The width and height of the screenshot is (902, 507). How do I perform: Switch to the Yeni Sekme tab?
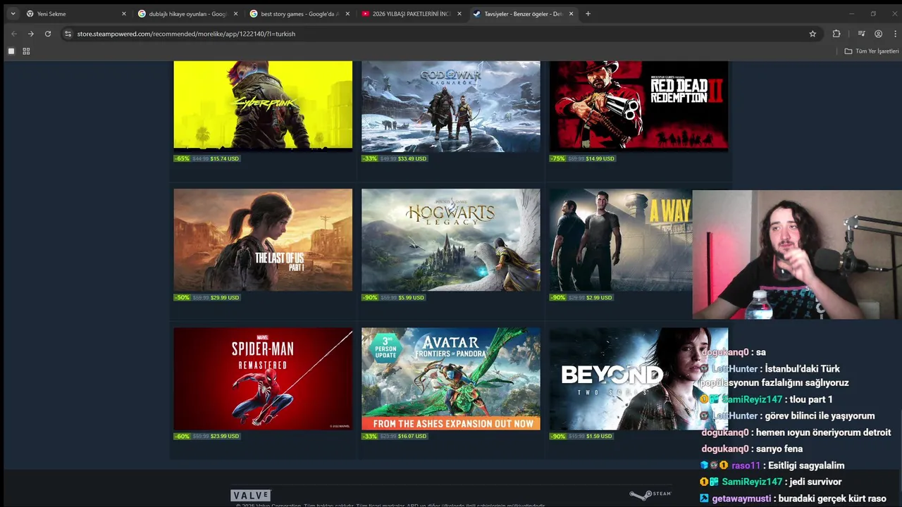pyautogui.click(x=75, y=13)
